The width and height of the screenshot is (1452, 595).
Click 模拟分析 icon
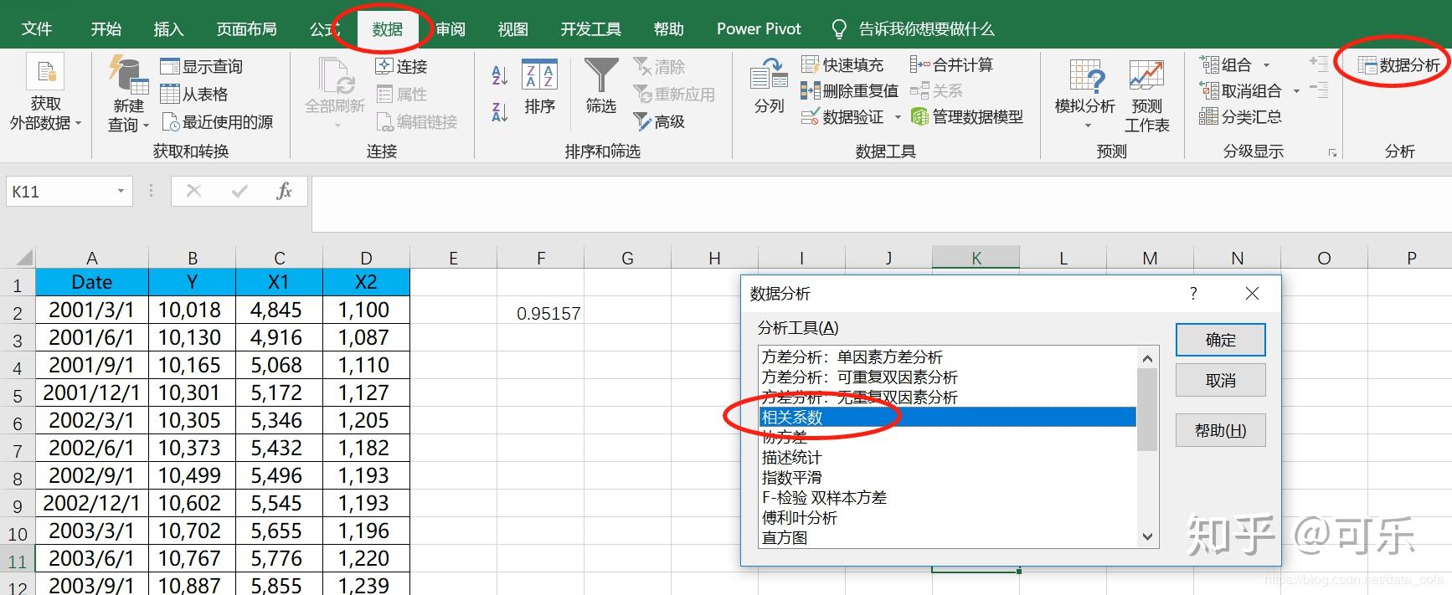click(1086, 76)
